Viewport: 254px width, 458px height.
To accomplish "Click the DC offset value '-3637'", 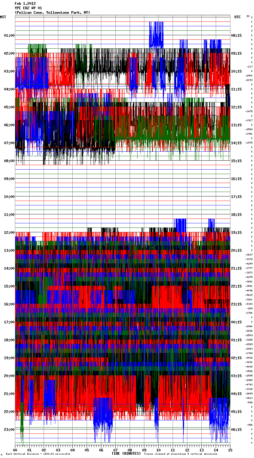I will click(x=249, y=255).
